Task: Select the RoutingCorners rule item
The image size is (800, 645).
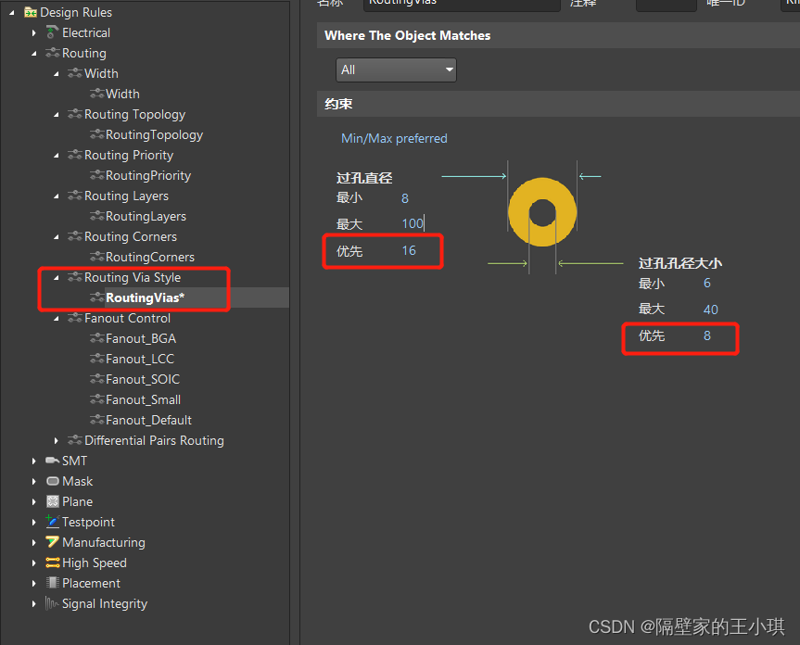Action: tap(149, 257)
